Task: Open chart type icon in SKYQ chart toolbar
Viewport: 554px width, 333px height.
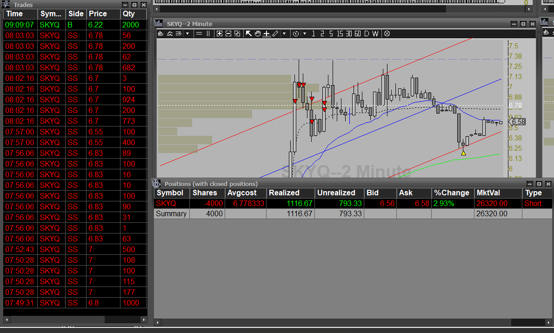Action: (160, 33)
